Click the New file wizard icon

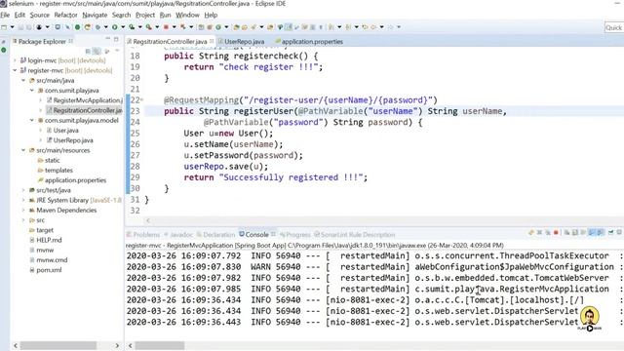[4, 27]
